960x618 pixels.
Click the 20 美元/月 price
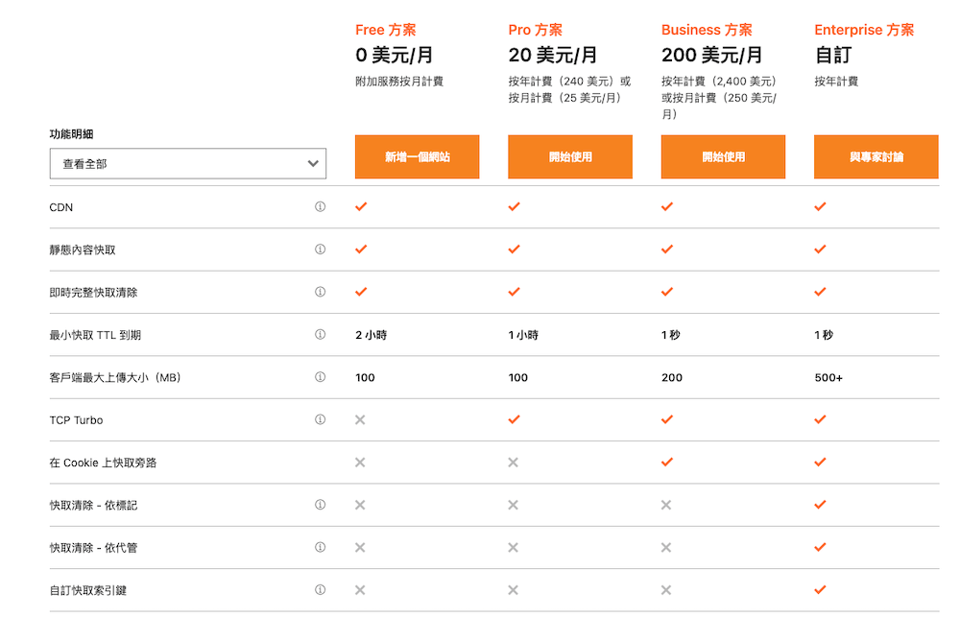[x=552, y=55]
